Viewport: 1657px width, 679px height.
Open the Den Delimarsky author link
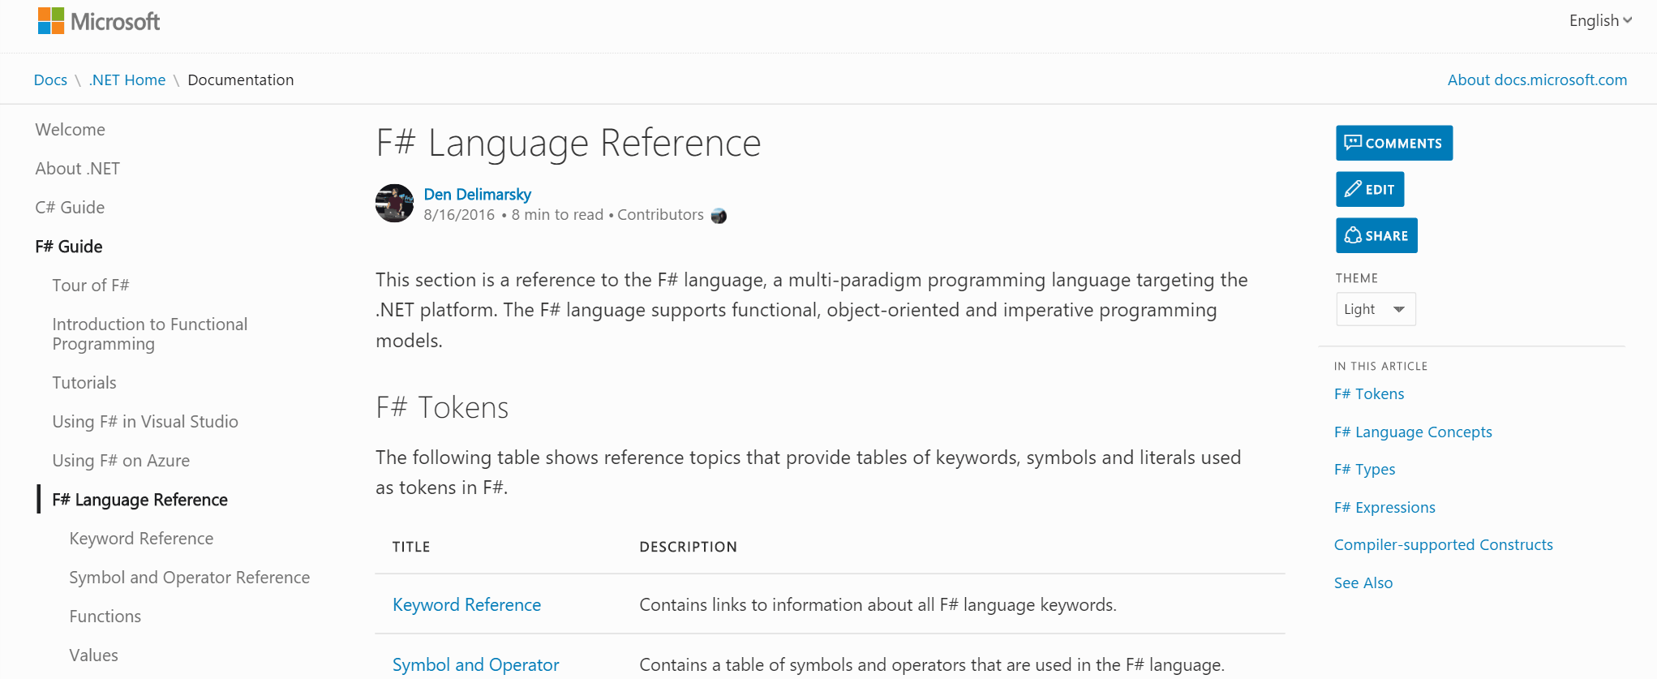(478, 195)
